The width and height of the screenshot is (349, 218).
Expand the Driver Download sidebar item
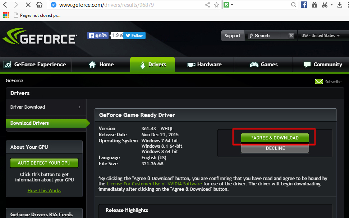(x=46, y=107)
